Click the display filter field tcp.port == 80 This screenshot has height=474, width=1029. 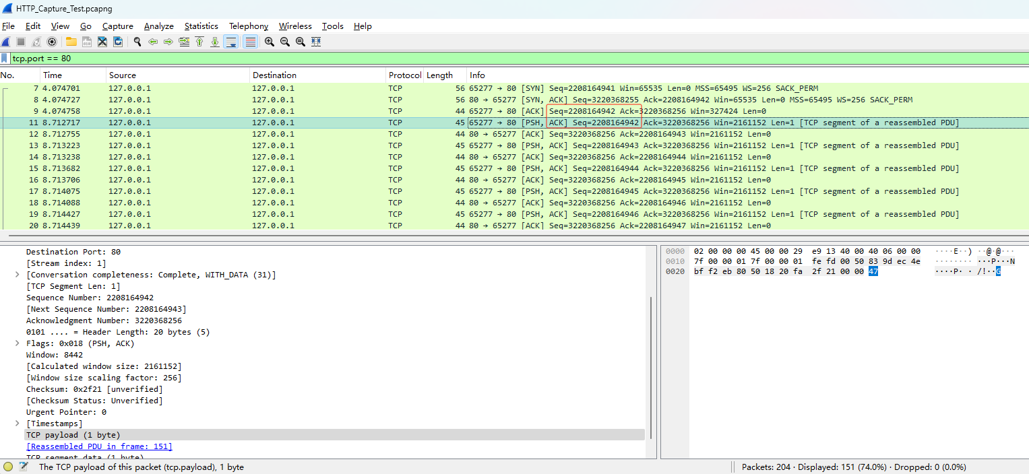point(519,59)
